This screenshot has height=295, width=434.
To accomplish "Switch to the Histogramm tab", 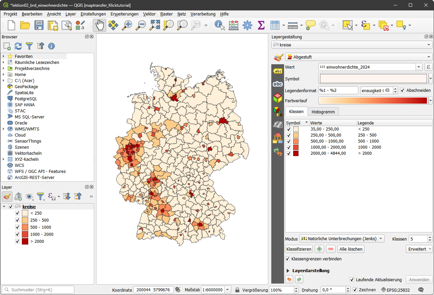I will (x=323, y=111).
